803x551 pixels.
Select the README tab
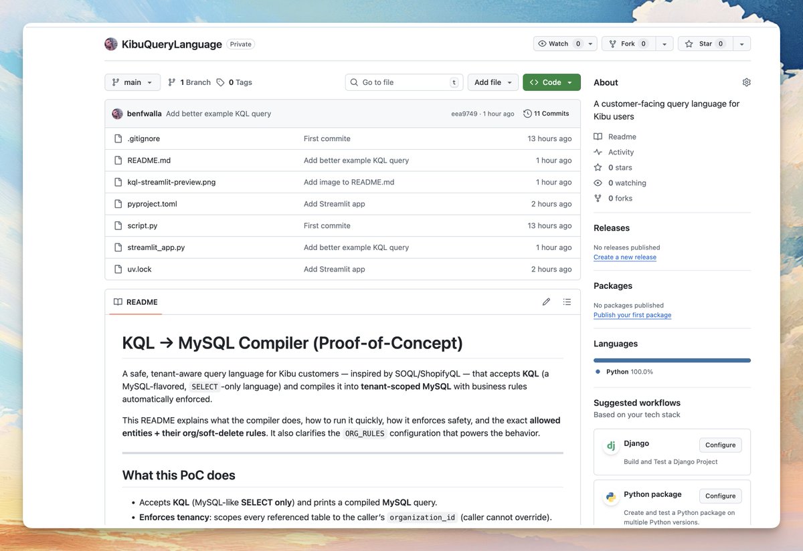pos(136,302)
